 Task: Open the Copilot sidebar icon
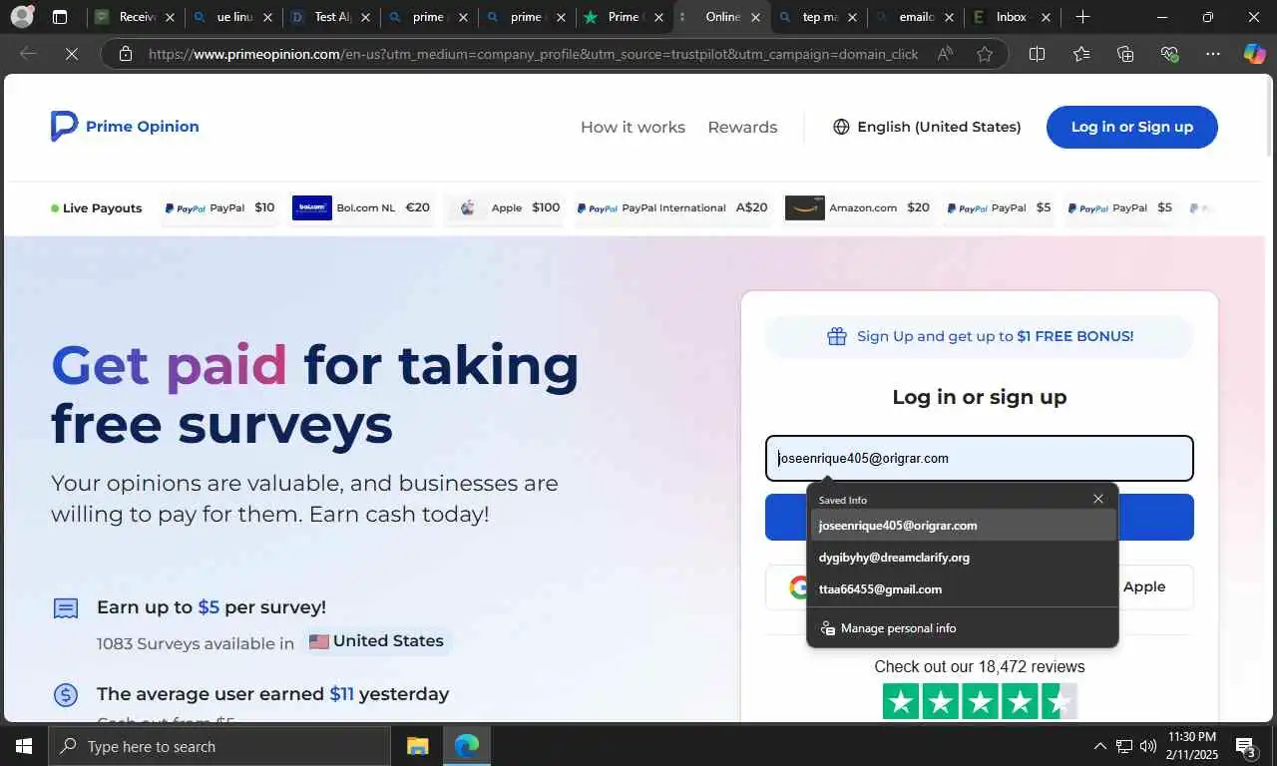tap(1254, 54)
